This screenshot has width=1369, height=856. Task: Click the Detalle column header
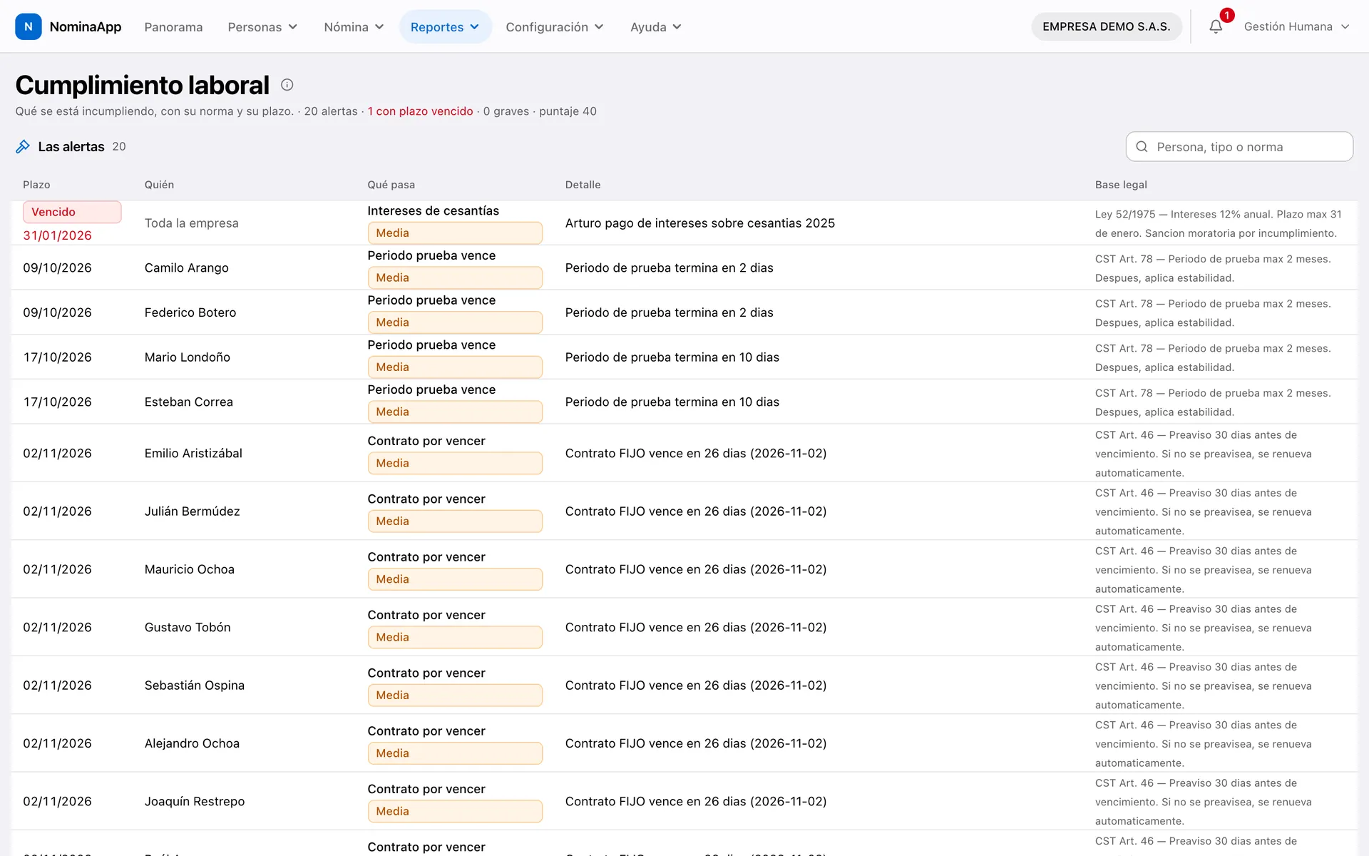(583, 185)
